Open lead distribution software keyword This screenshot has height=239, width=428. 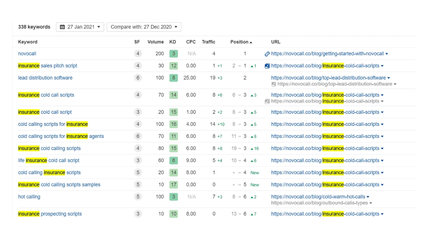click(x=45, y=78)
